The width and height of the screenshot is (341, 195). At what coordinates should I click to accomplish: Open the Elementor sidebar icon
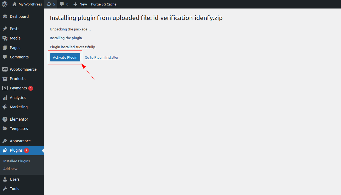tap(5, 119)
